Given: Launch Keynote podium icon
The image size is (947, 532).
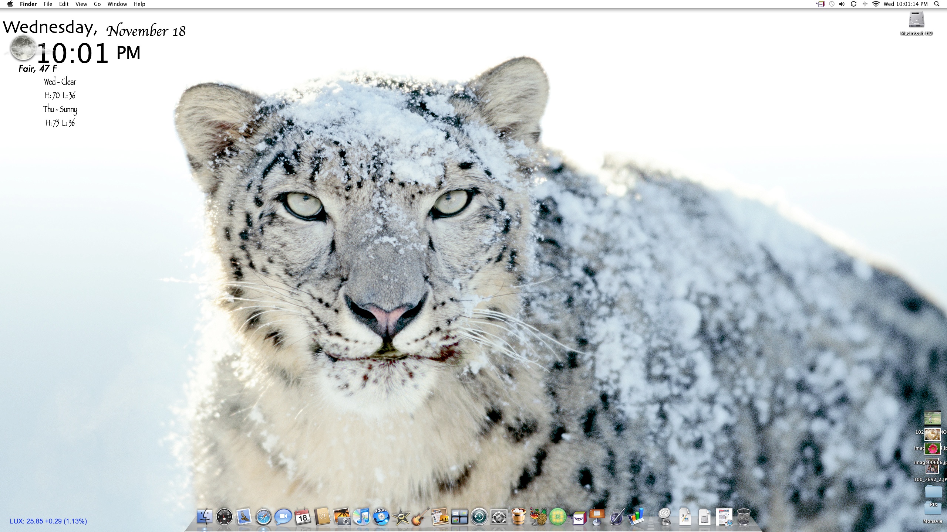Looking at the screenshot, I should [597, 516].
